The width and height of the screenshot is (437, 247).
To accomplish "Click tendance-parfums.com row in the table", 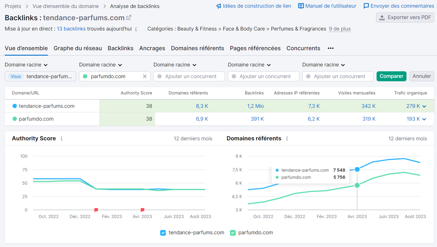I will 219,106.
